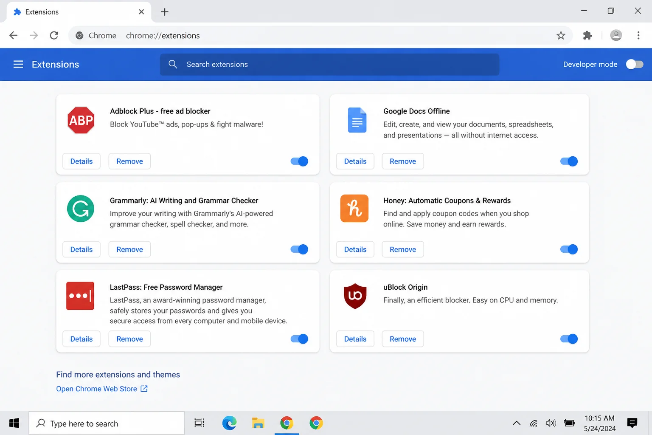The height and width of the screenshot is (435, 652).
Task: Open the network Wi-Fi tray icon
Action: [534, 423]
